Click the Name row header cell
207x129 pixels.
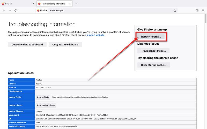pyautogui.click(x=21, y=80)
